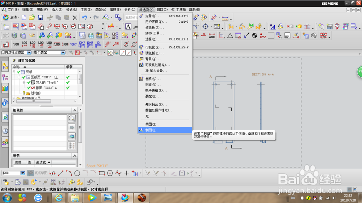Open the reuse library books sidebar tab
The width and height of the screenshot is (362, 203).
5,88
